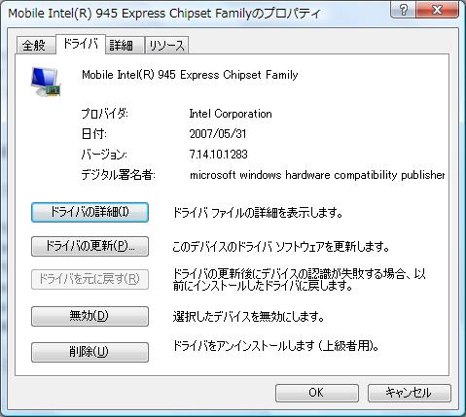Cancel with the キャンセル button
This screenshot has width=466, height=417.
tap(410, 393)
